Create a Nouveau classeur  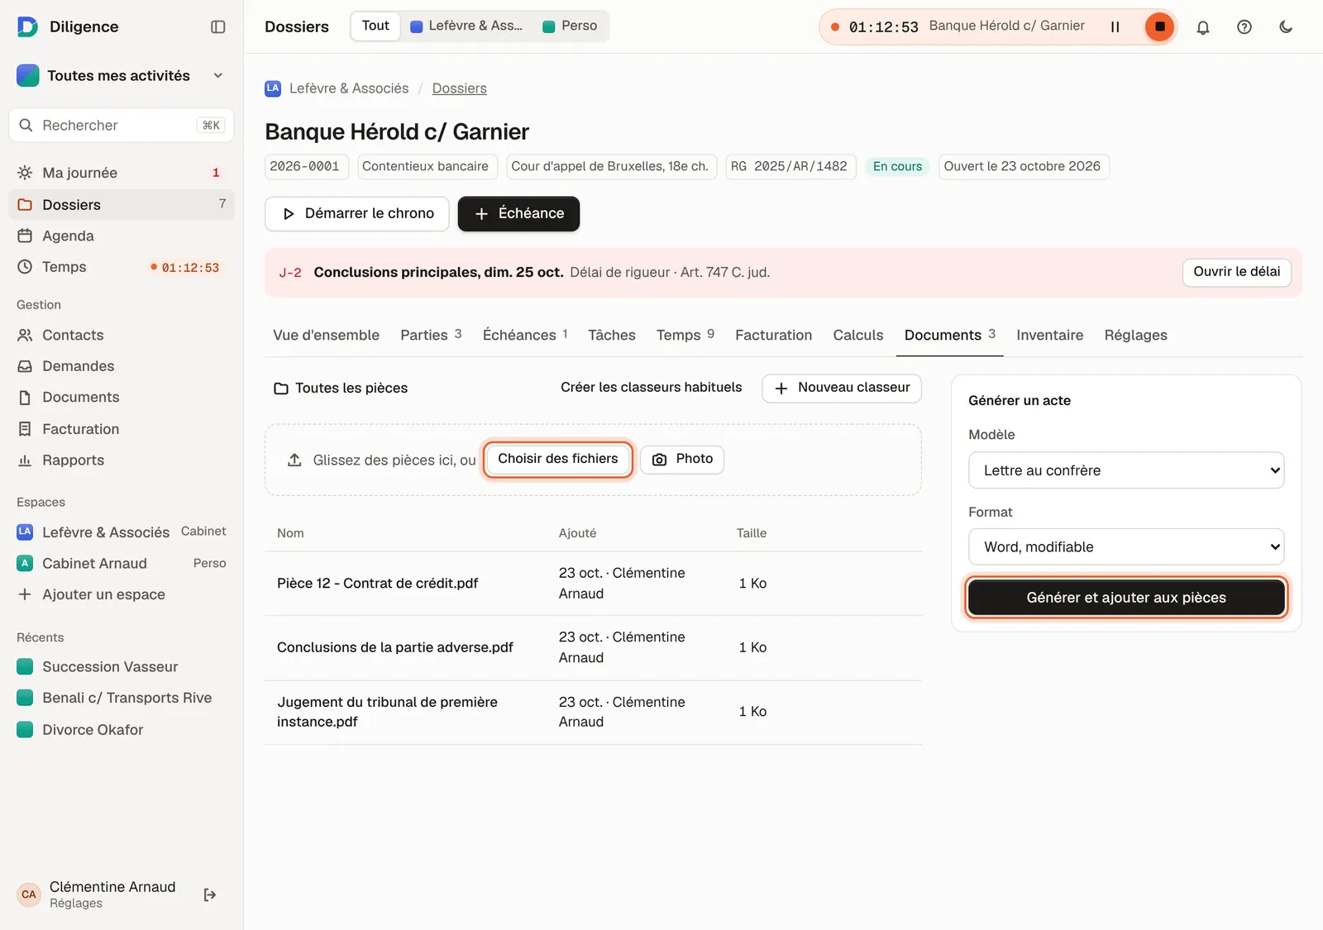842,388
